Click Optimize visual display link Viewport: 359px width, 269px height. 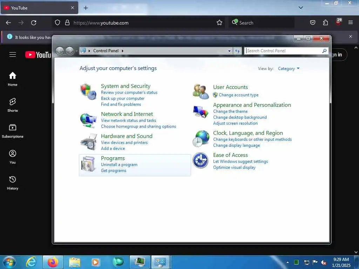[234, 167]
